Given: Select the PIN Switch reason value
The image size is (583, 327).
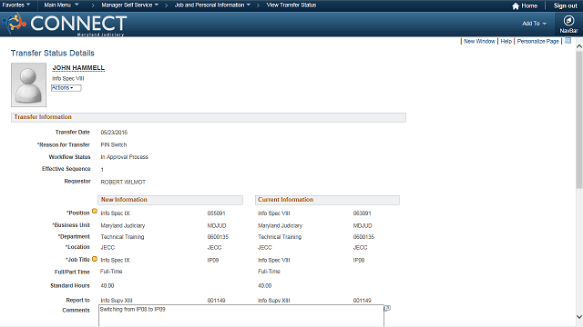Looking at the screenshot, I should [113, 145].
